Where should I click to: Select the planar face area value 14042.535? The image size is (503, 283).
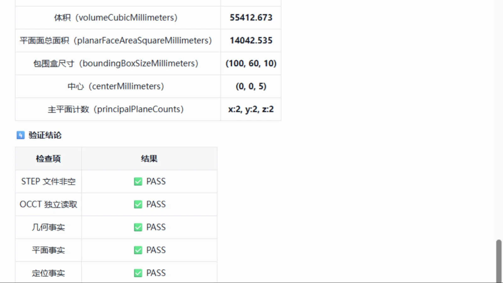[251, 41]
